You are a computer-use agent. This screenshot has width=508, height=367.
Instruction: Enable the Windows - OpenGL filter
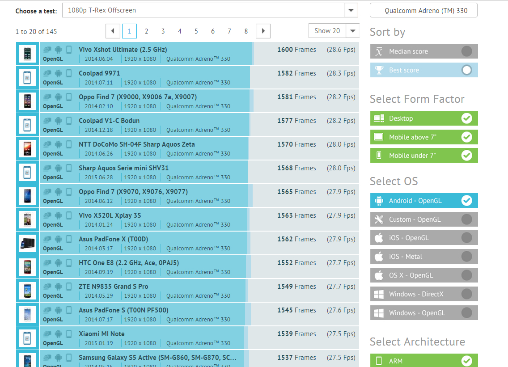pos(424,313)
